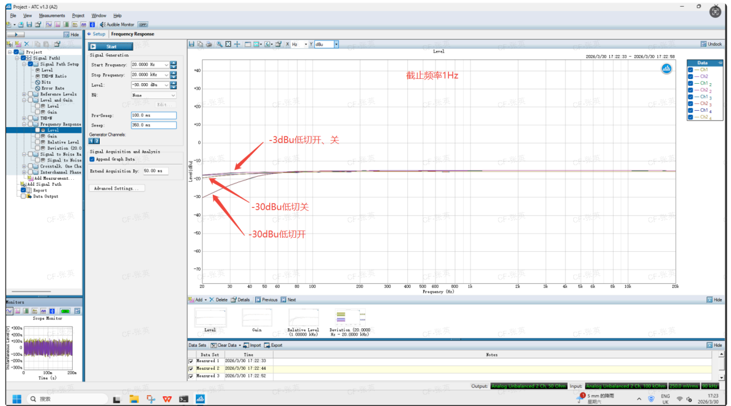
Task: Click the Undock button on the graph
Action: click(x=711, y=44)
